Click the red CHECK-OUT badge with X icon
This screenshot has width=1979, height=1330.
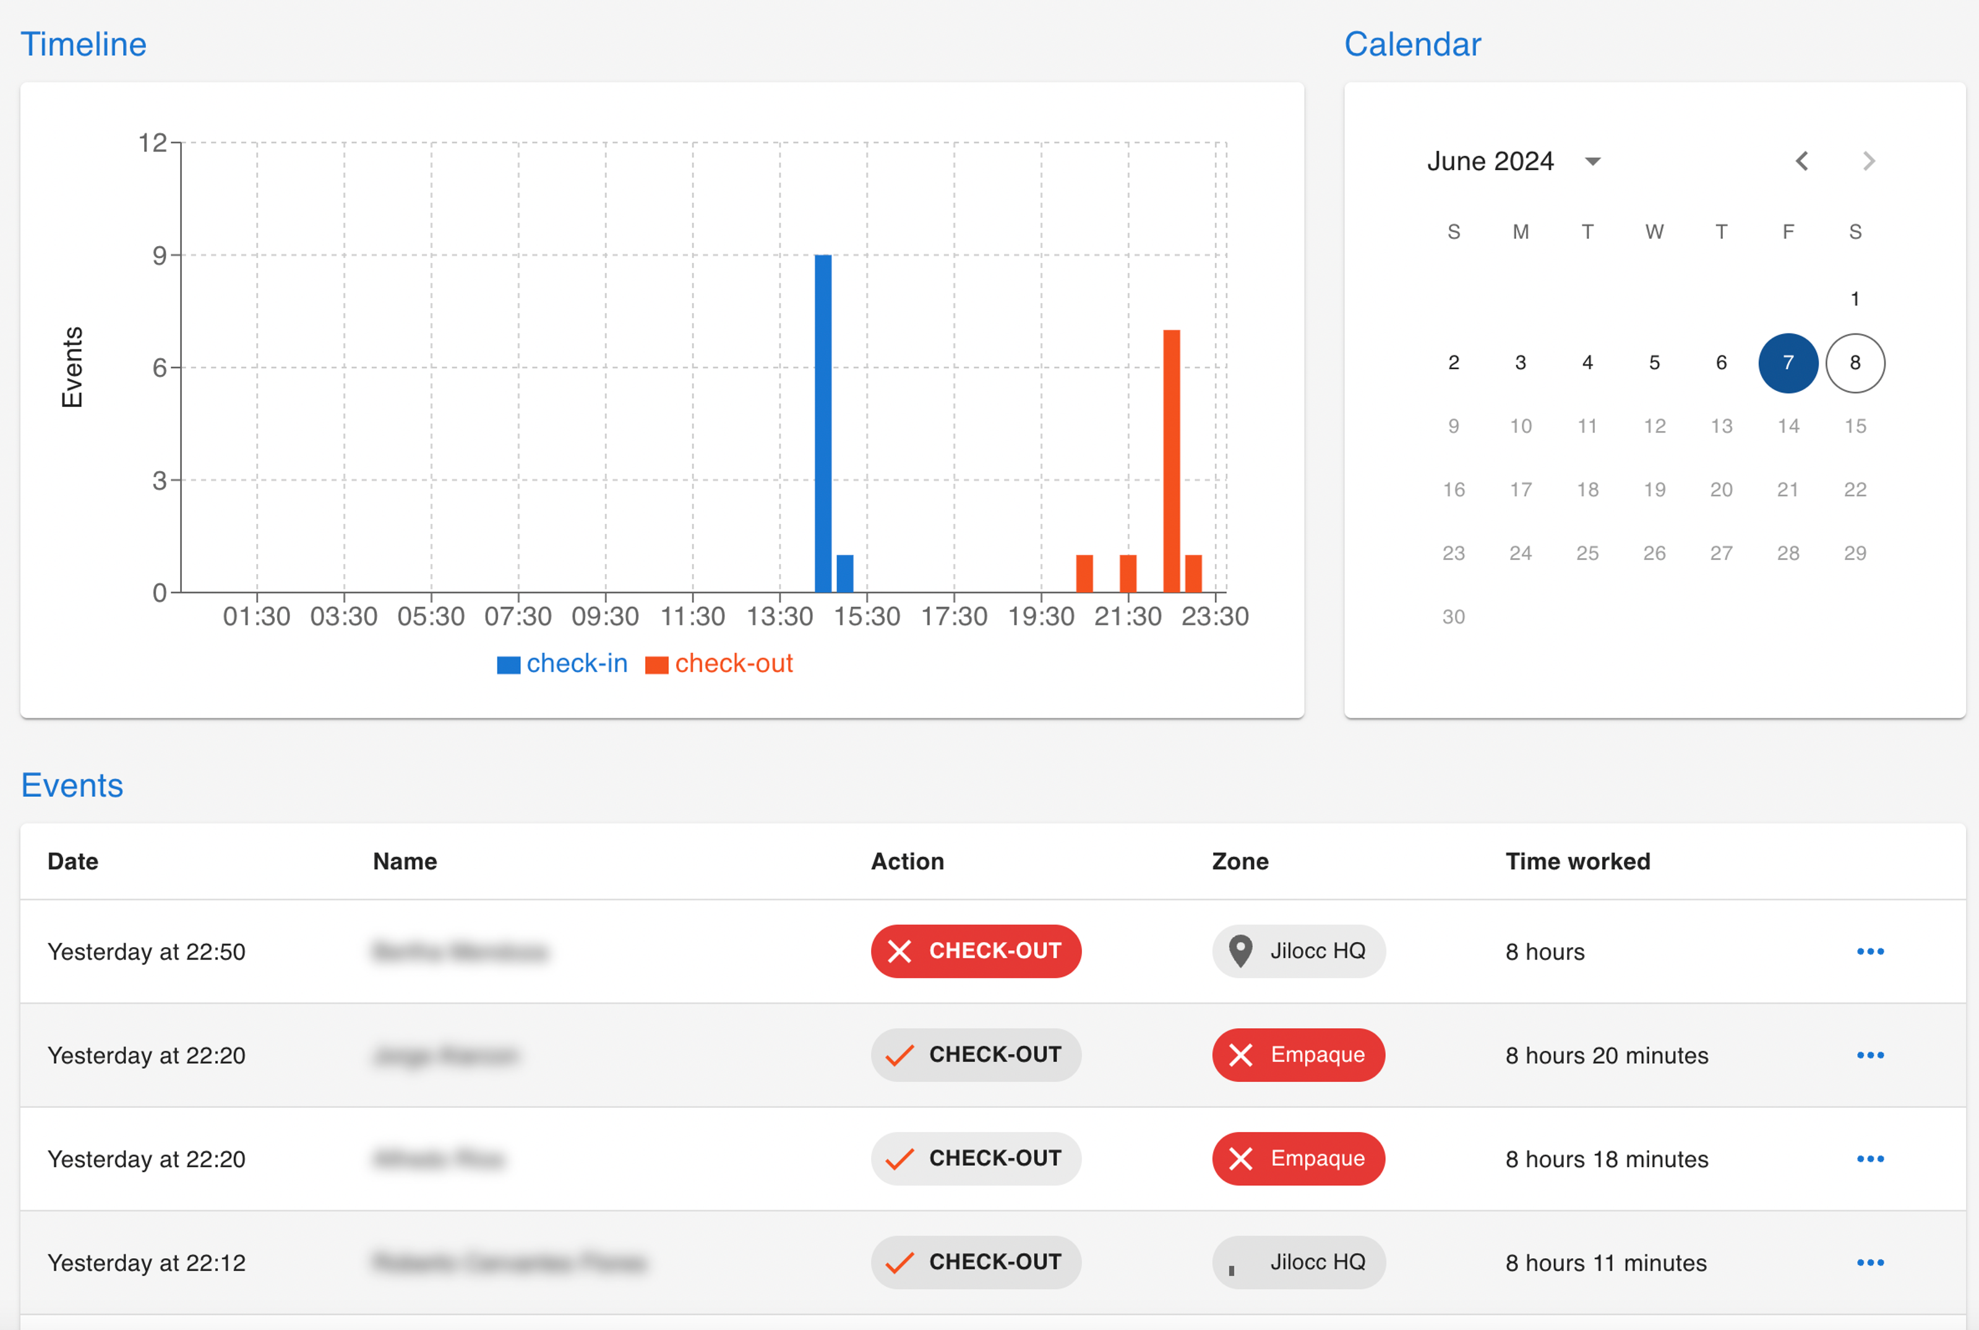pyautogui.click(x=976, y=951)
